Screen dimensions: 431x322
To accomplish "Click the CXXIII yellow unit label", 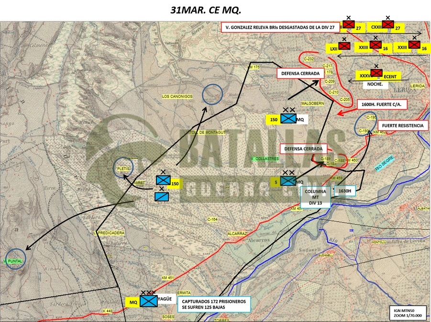I will 376,27.
